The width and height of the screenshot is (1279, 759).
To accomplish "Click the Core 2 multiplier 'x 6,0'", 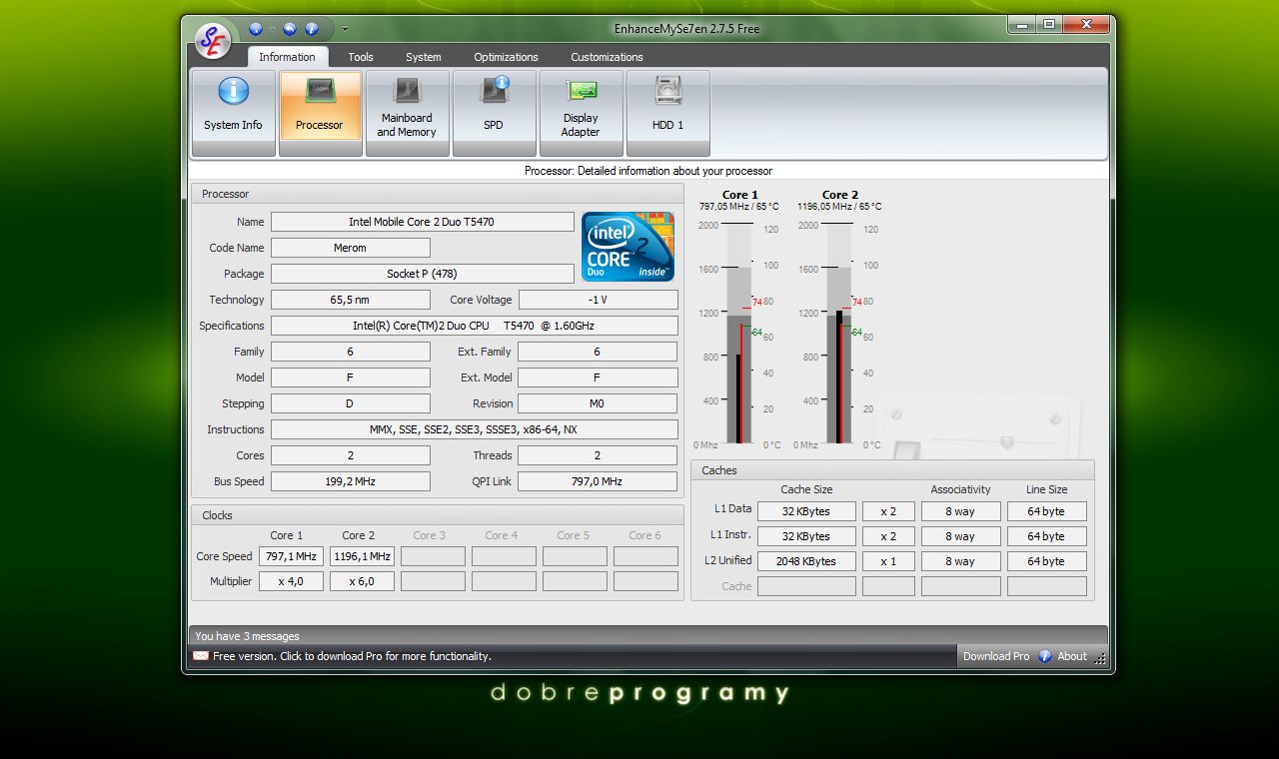I will pos(362,581).
